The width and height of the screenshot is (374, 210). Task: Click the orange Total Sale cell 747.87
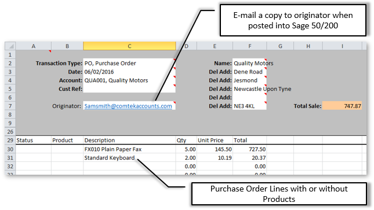pos(342,106)
